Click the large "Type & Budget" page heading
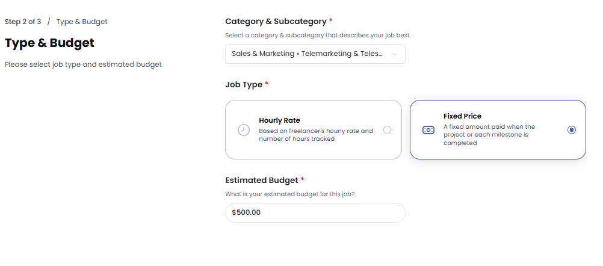 49,43
